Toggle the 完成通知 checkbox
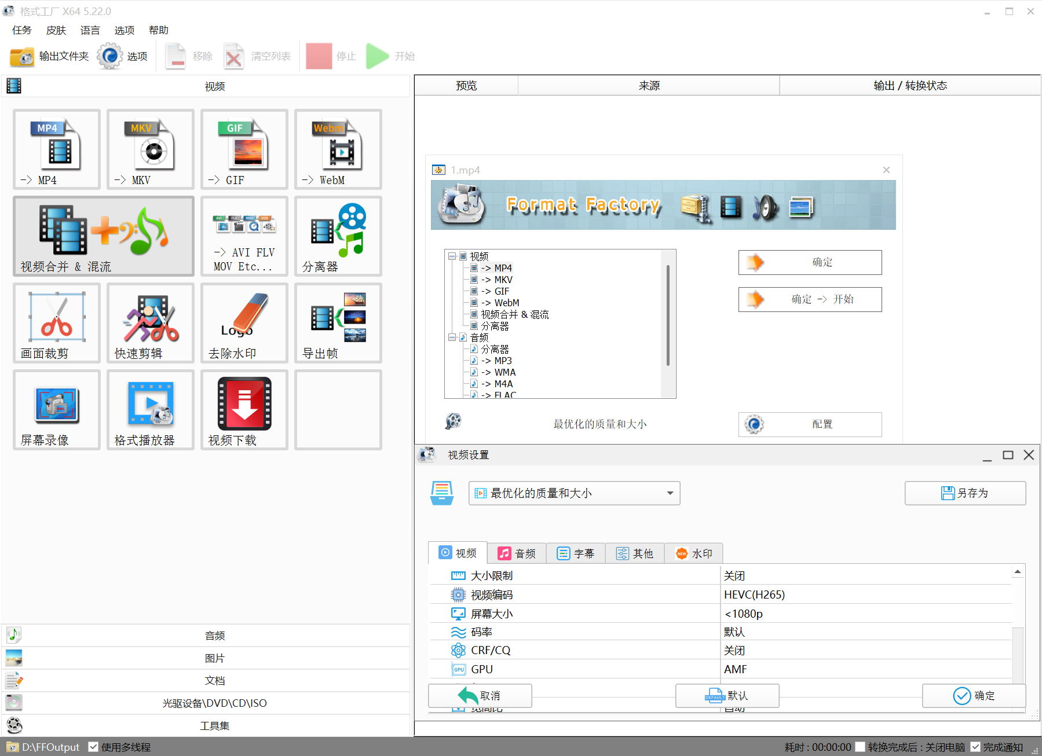 pos(975,747)
